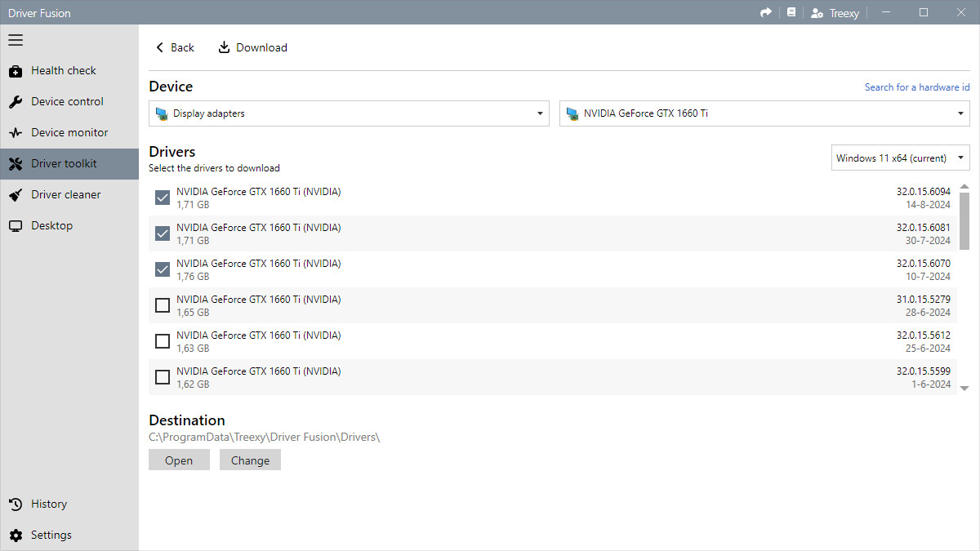Image resolution: width=980 pixels, height=551 pixels.
Task: Click date 14-8-2024 in driver list
Action: coord(929,205)
